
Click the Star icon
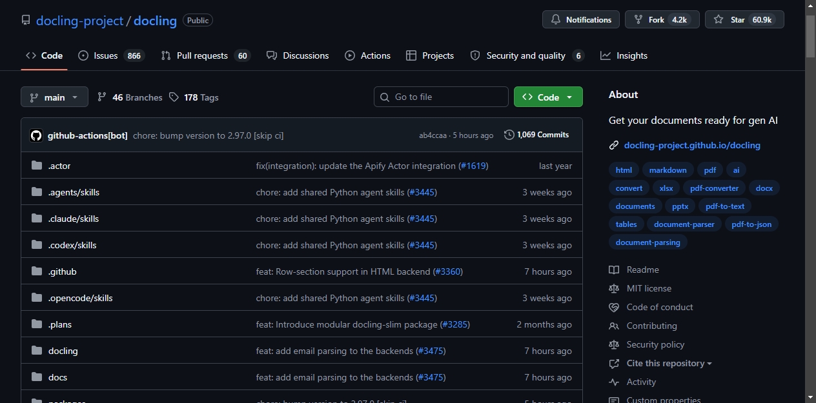(x=719, y=20)
